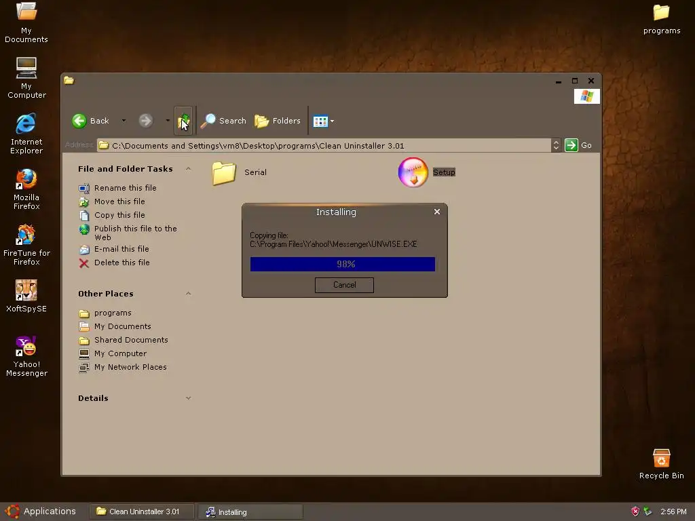
Task: Select the My Computer desktop icon
Action: (x=26, y=78)
